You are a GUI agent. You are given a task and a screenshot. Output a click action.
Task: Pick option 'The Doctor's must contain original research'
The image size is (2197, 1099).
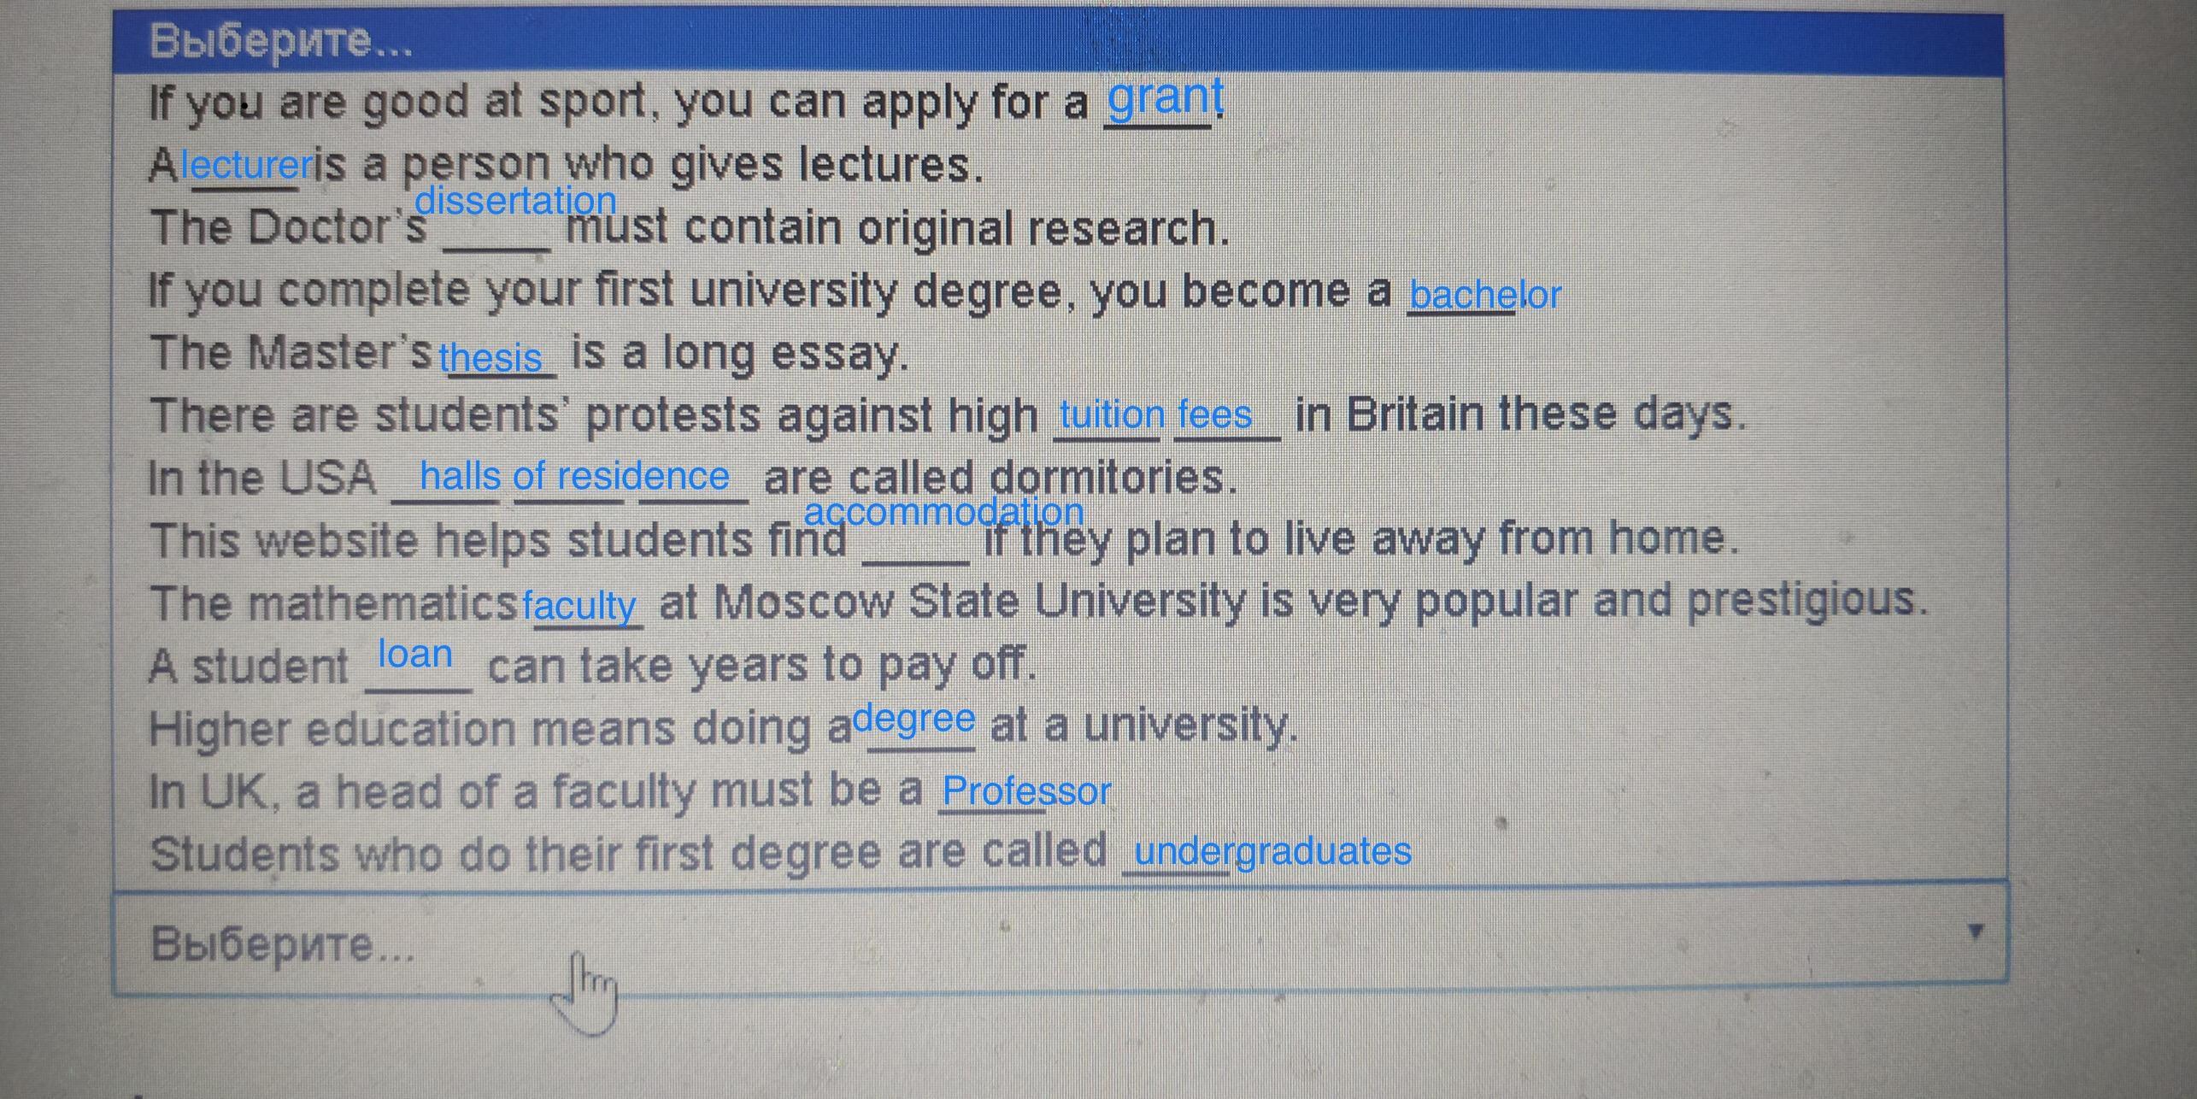point(1059,227)
